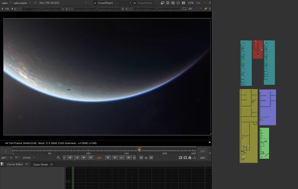Click the capture viewer camera icon
298x189 pixels.
click(185, 157)
